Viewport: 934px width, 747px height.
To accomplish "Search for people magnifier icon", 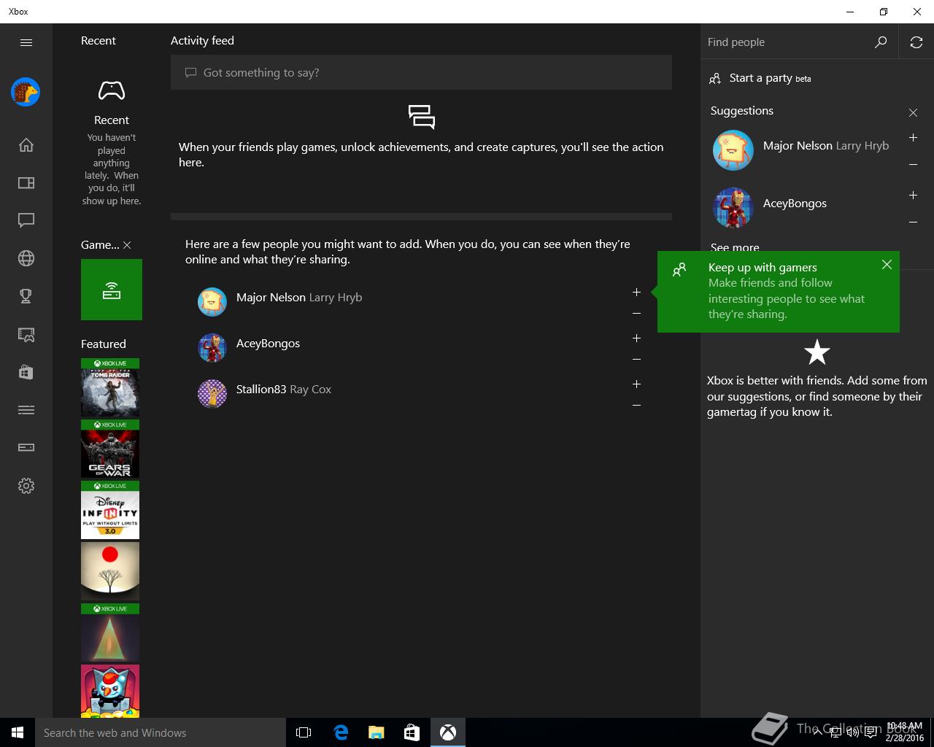I will coord(881,42).
